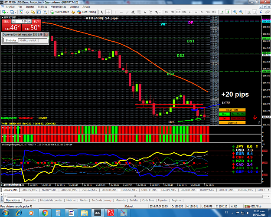Open the Ventana menu
The image size is (271, 217).
74,7
